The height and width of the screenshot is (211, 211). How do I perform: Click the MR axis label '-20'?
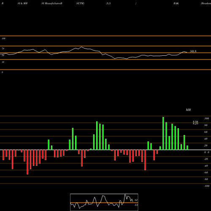[206, 159]
